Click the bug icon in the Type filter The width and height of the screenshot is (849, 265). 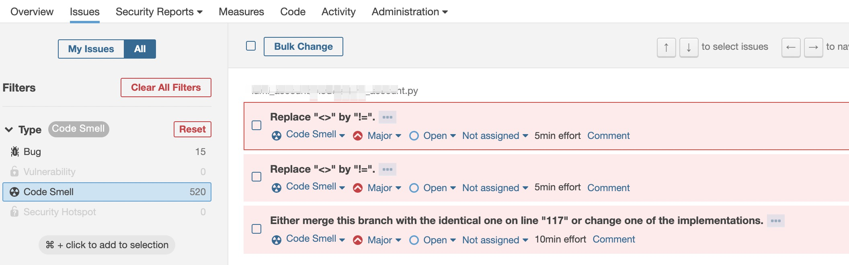15,152
